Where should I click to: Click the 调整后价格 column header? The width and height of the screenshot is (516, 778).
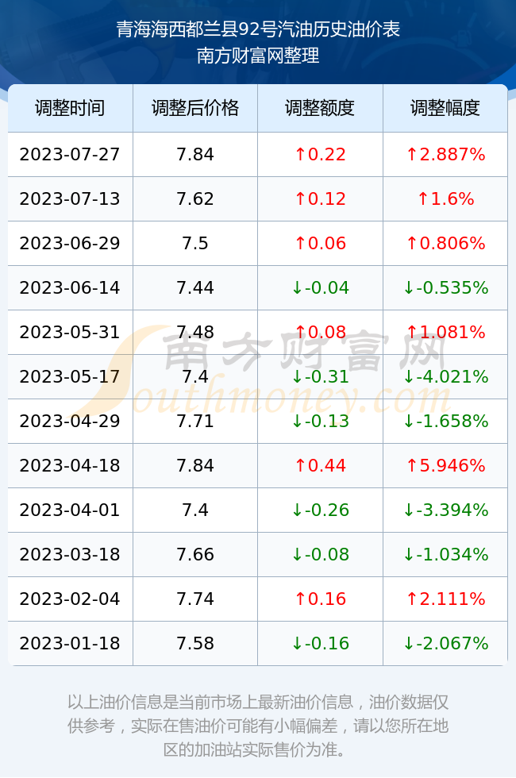click(195, 108)
